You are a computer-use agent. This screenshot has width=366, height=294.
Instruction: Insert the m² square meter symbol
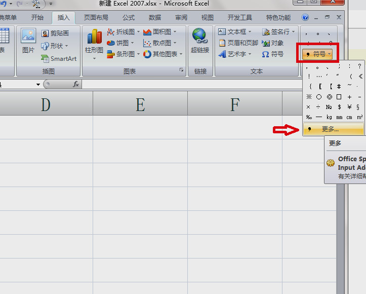tap(359, 117)
